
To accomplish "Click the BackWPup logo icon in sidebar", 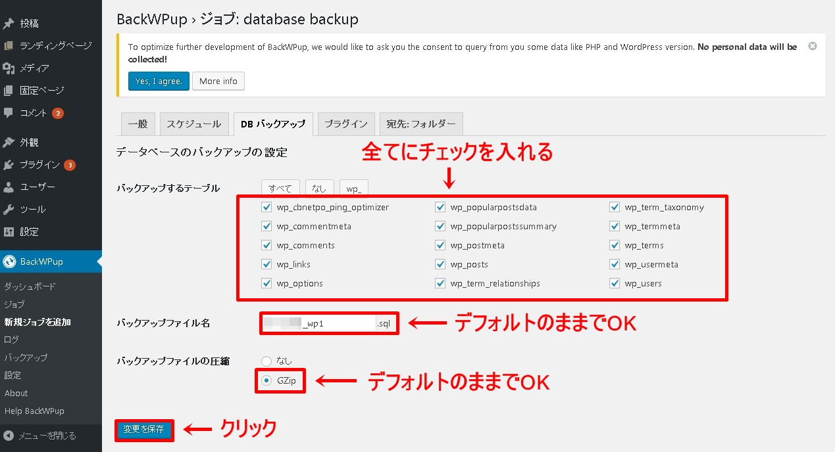I will (9, 261).
